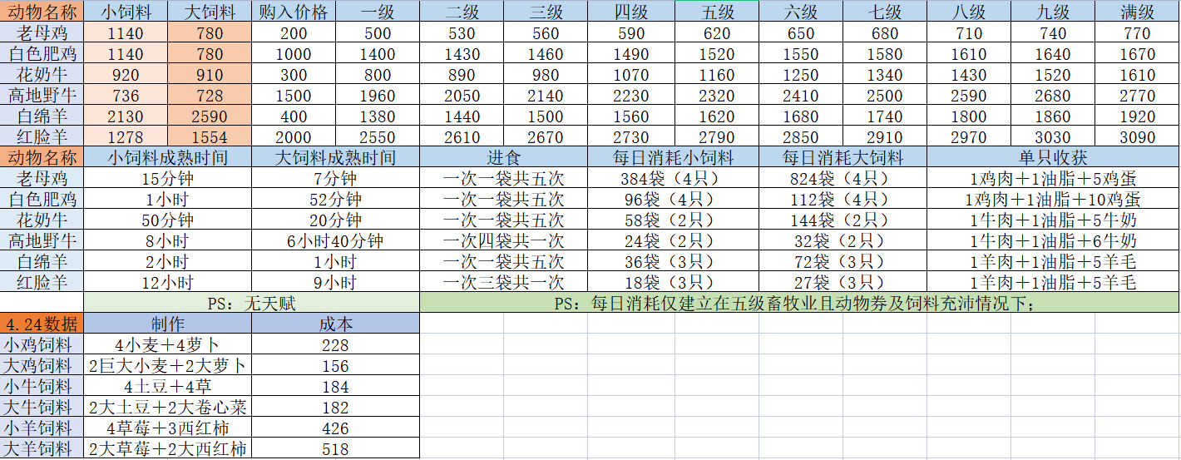The image size is (1181, 460).
Task: Click the 单只收获 header cell
Action: tap(1053, 157)
